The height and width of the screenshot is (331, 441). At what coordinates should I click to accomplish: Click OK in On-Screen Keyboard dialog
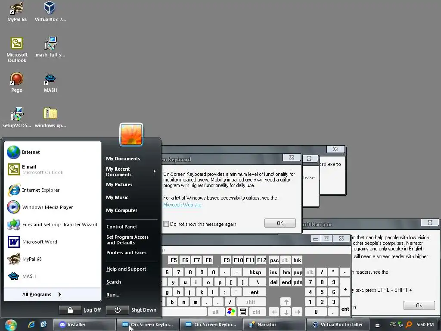[x=280, y=223]
